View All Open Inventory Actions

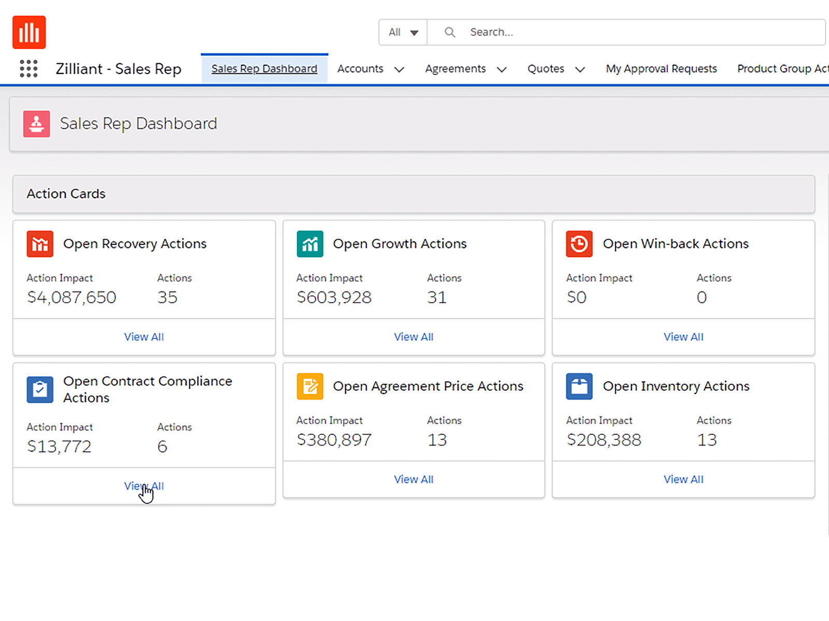[x=683, y=479]
